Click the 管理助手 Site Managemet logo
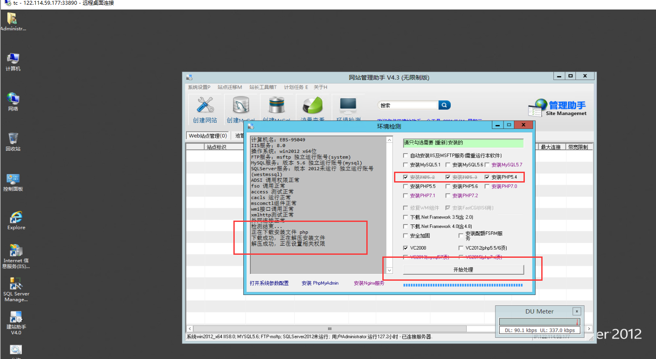 point(557,108)
